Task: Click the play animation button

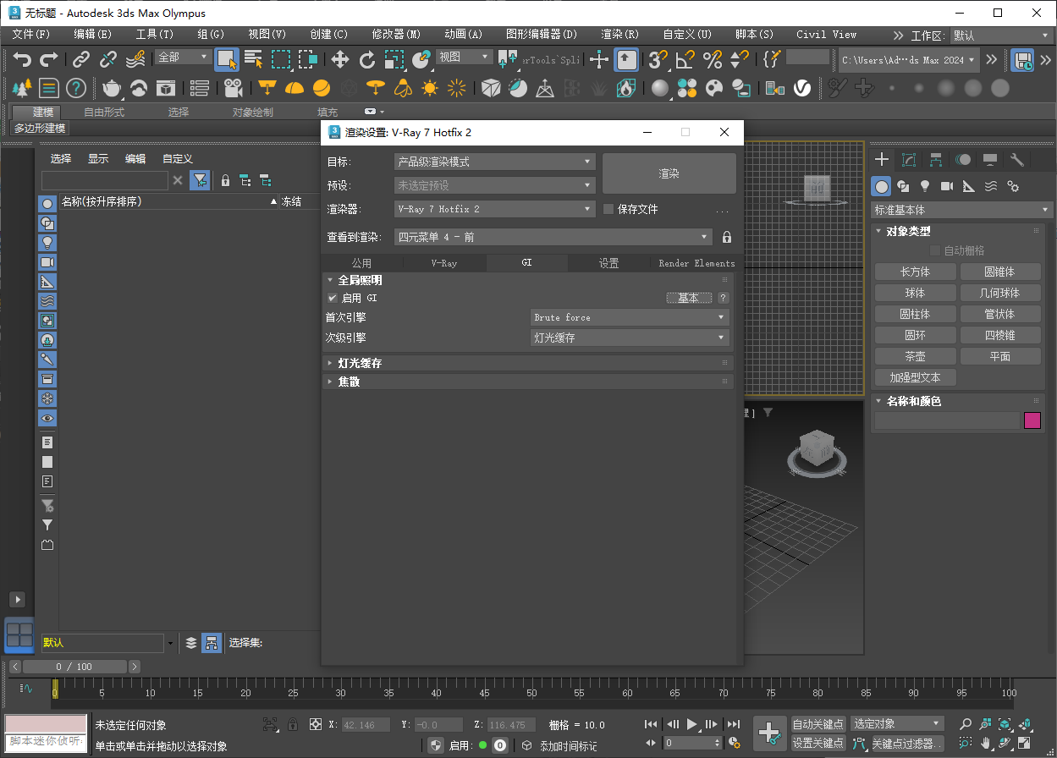Action: (x=691, y=724)
